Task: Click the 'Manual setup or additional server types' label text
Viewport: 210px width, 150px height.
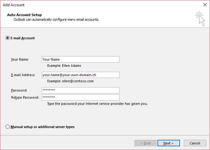Action: coord(42,127)
